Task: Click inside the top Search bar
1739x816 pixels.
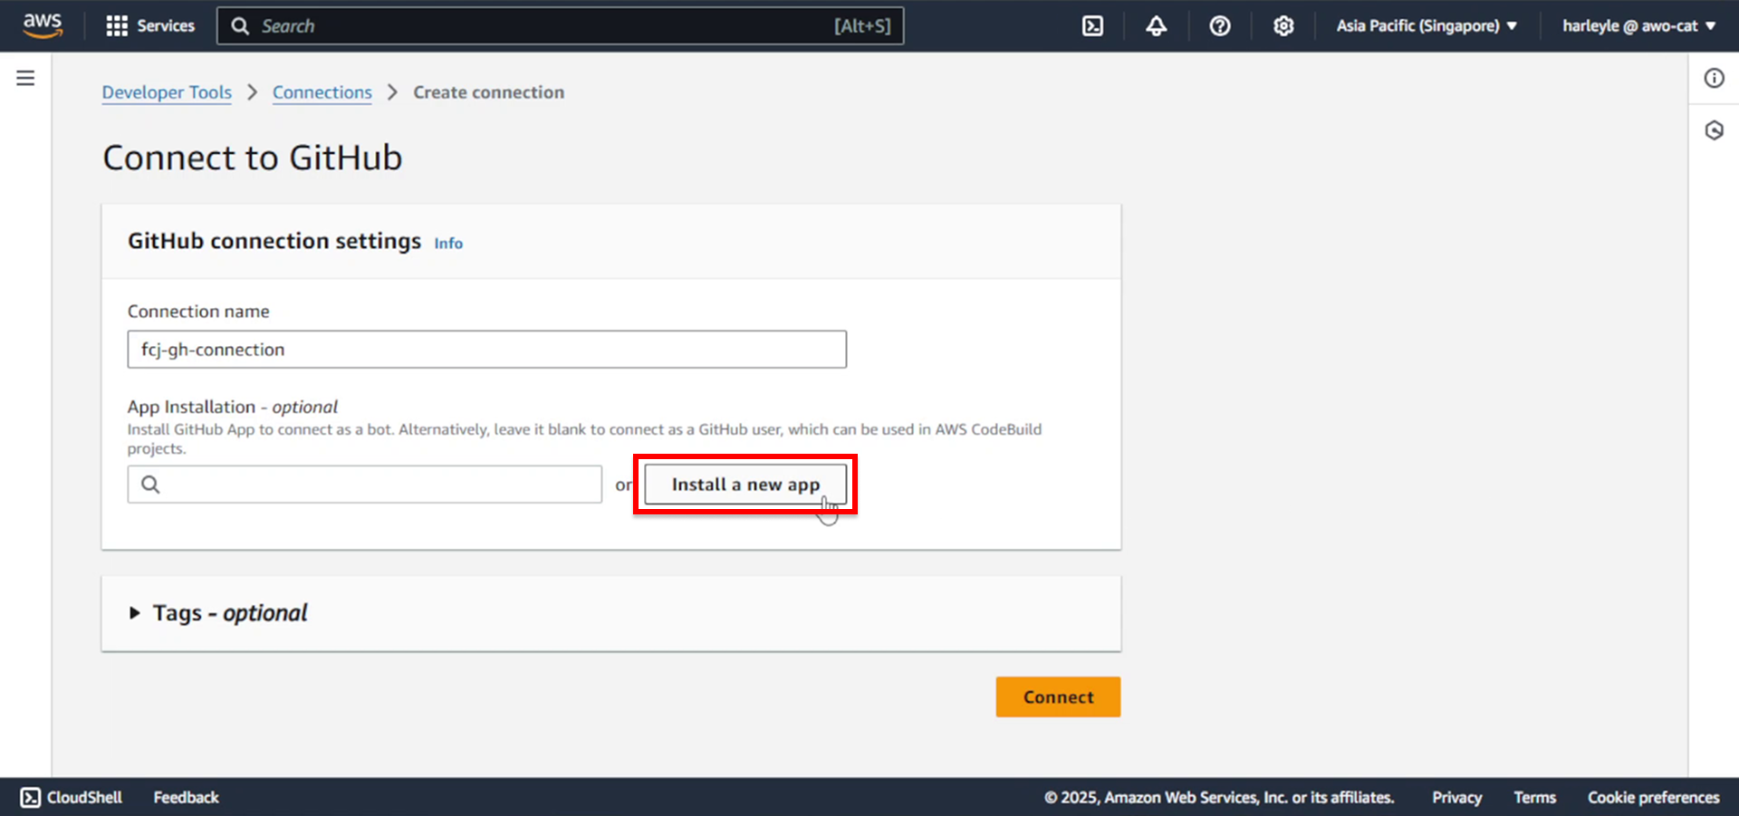Action: coord(560,25)
